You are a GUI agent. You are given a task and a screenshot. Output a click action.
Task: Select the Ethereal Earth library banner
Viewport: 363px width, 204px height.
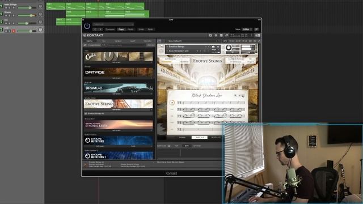click(x=119, y=125)
